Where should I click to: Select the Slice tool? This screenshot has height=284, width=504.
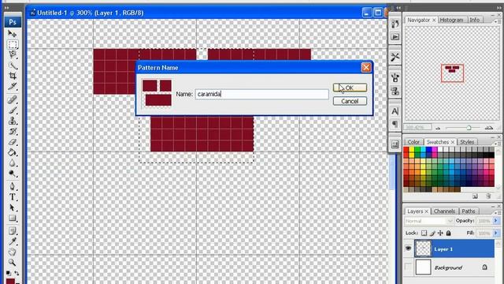point(13,86)
